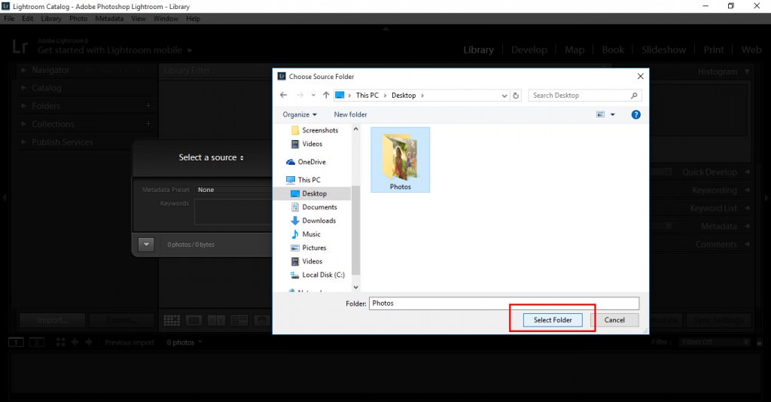Click navigation pane scroll up arrow
Viewport: 771px width, 402px height.
[355, 129]
